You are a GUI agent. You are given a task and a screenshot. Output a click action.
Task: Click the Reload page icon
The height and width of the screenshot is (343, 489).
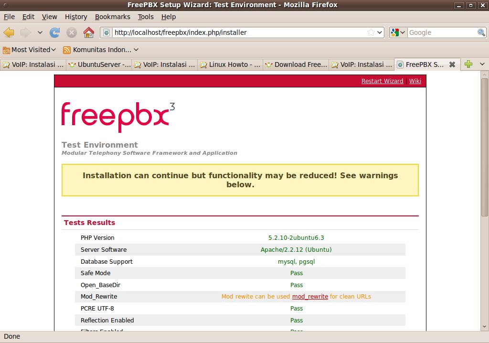(x=55, y=32)
